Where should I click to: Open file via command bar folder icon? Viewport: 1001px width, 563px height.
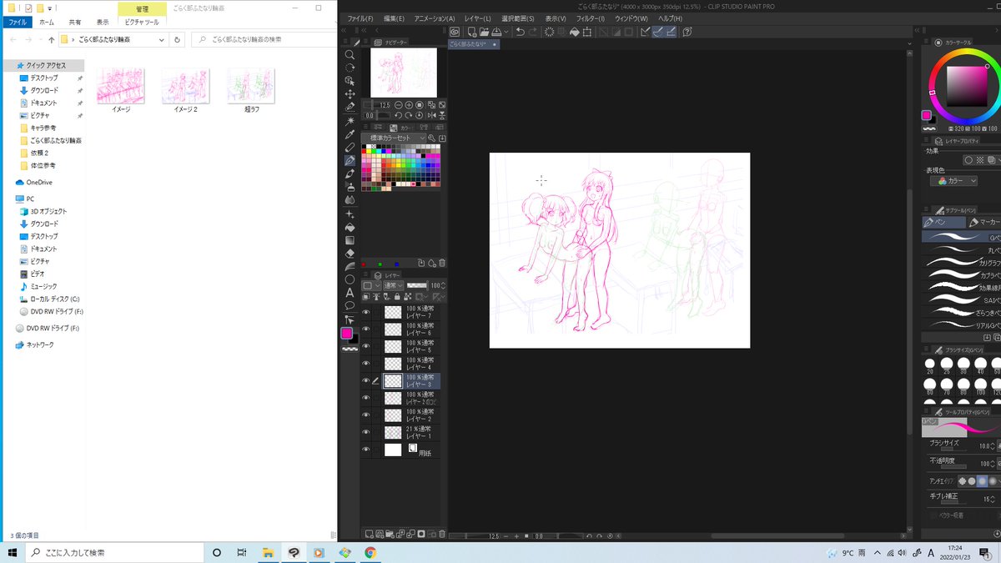click(x=485, y=32)
